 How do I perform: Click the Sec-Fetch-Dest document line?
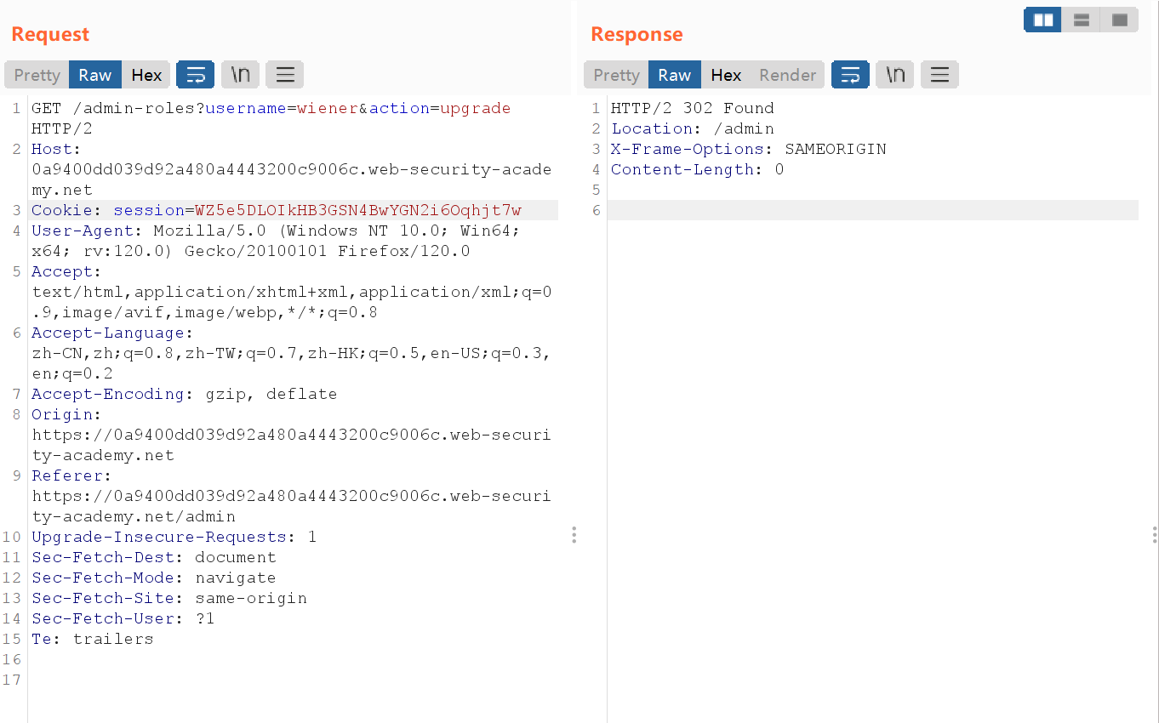154,557
